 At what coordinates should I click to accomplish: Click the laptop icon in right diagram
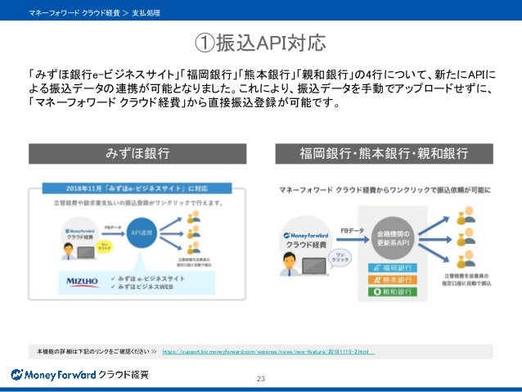(314, 267)
